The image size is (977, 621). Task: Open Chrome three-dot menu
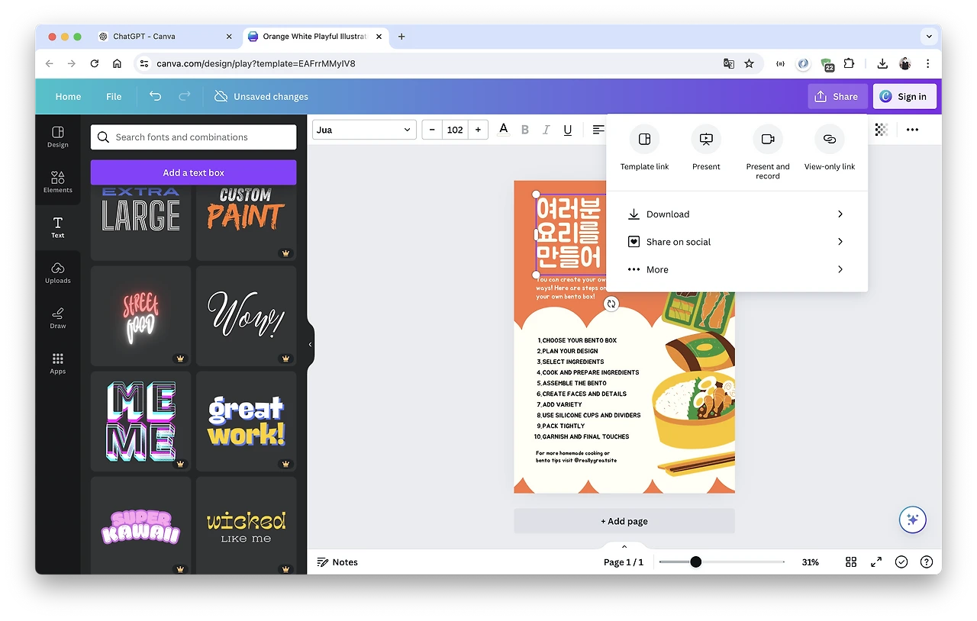tap(927, 63)
